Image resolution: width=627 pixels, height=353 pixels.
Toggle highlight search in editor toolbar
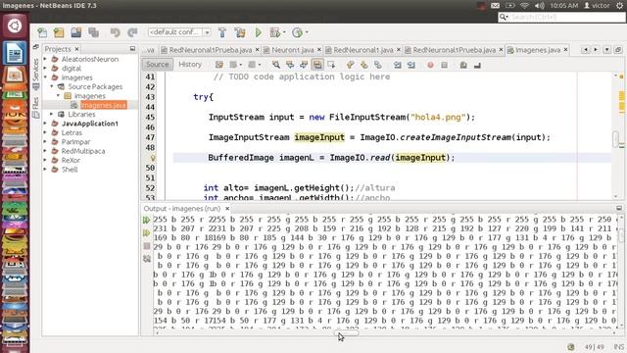317,65
